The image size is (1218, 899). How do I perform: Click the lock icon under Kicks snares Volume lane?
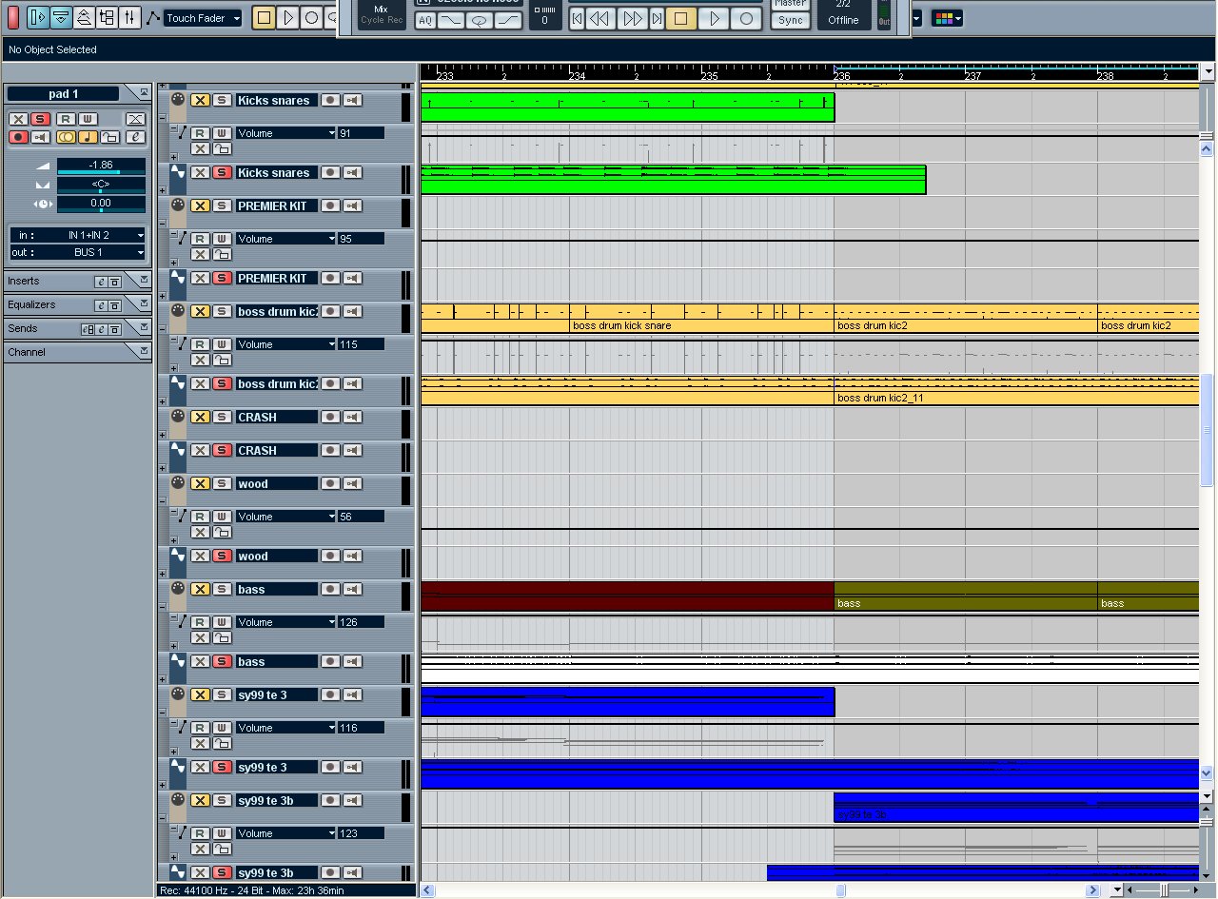[222, 149]
